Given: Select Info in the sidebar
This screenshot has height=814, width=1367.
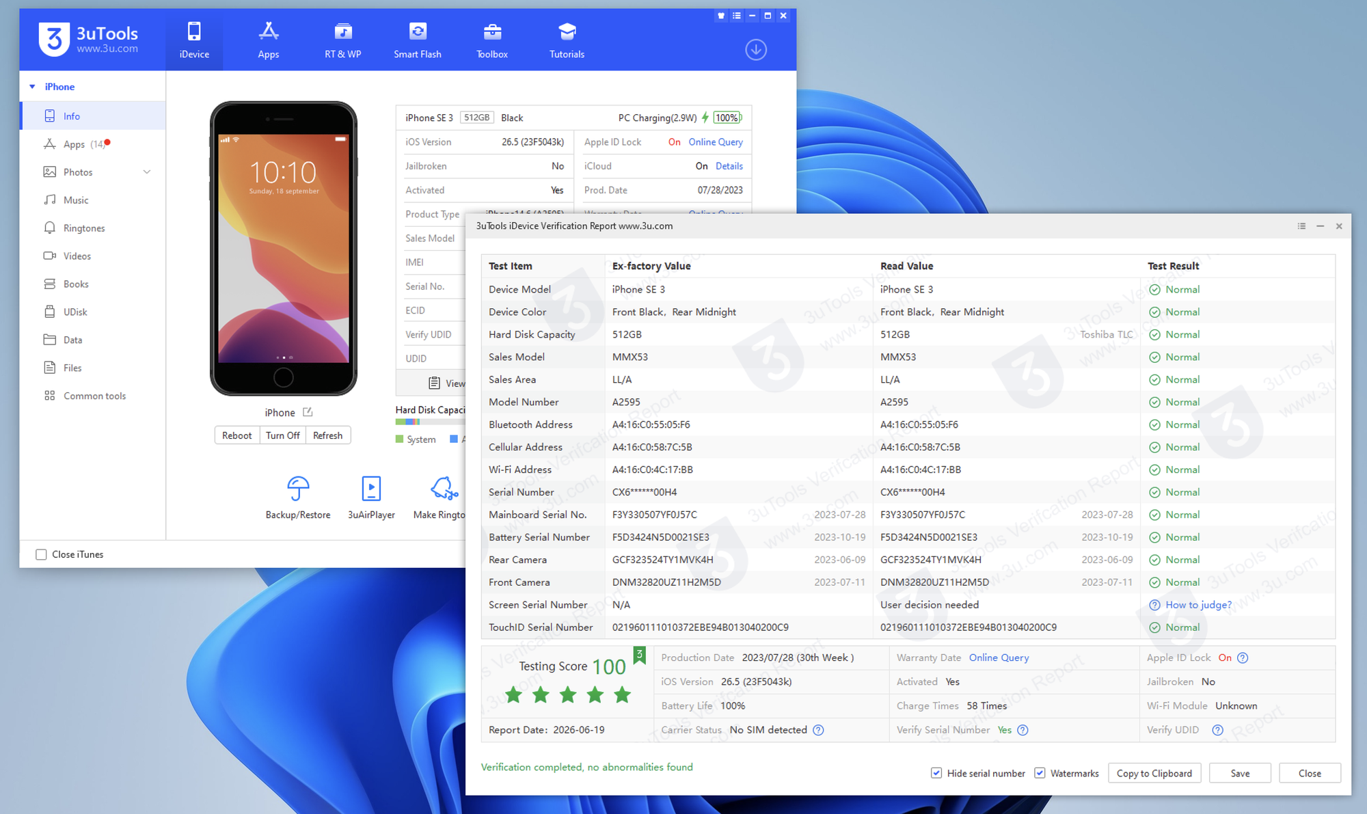Looking at the screenshot, I should tap(93, 116).
